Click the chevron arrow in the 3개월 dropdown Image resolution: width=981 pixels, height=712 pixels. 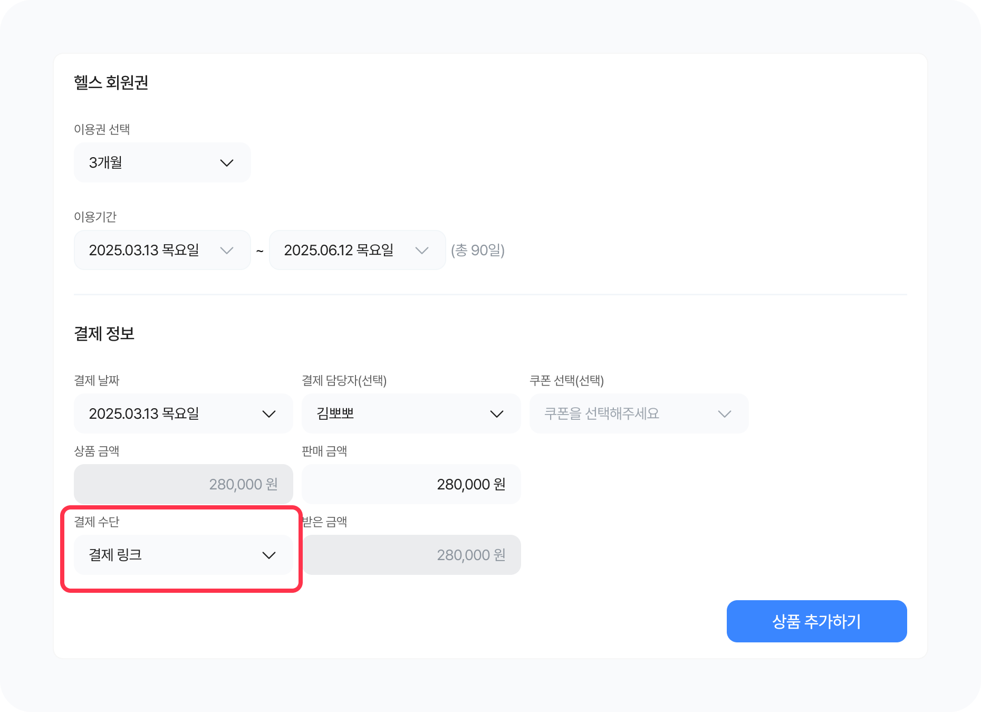(x=227, y=163)
